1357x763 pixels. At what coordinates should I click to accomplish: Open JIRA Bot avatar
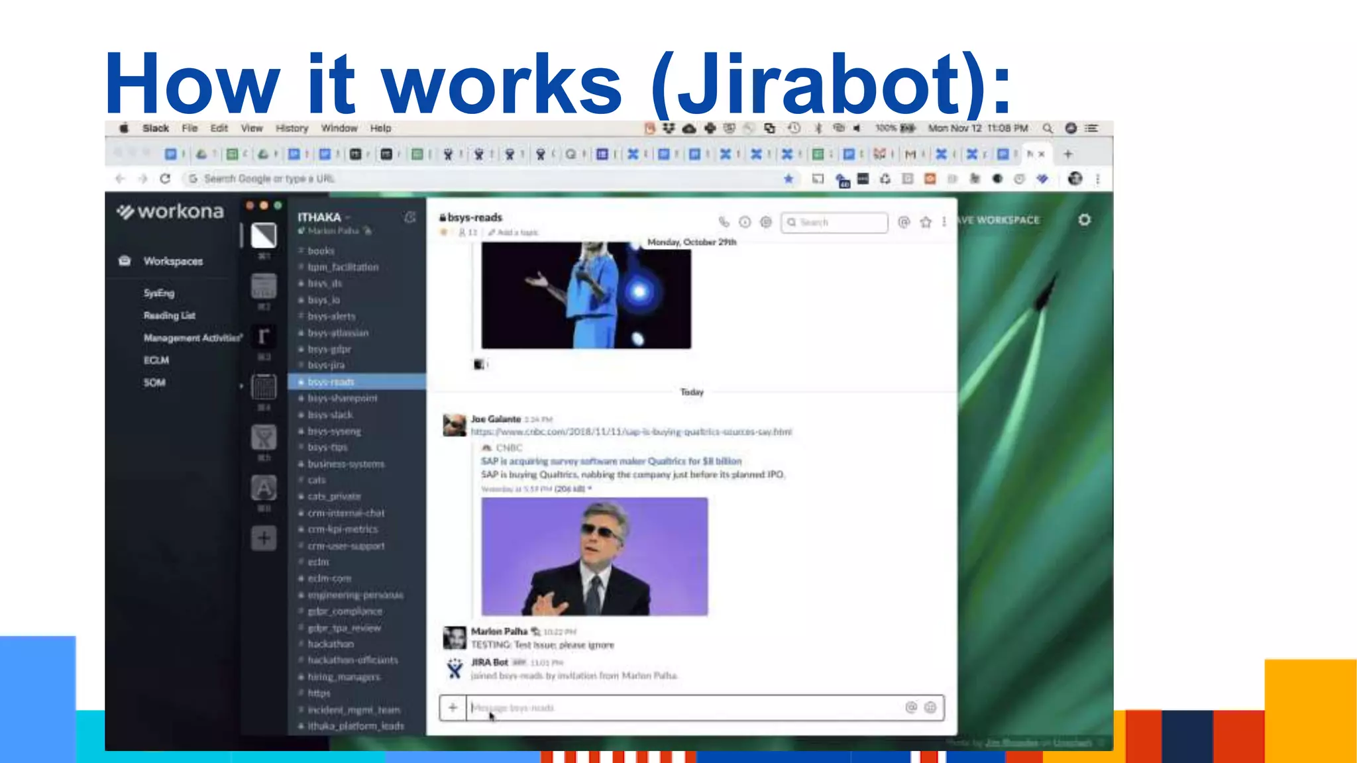[x=455, y=669]
